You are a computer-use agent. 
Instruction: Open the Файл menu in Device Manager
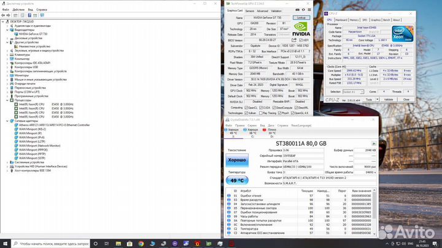tap(6, 10)
